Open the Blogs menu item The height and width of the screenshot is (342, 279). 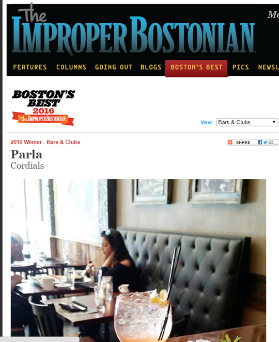point(151,67)
